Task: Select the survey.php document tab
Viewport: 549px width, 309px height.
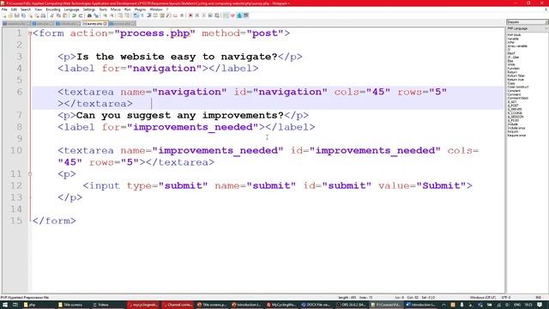Action: click(94, 24)
